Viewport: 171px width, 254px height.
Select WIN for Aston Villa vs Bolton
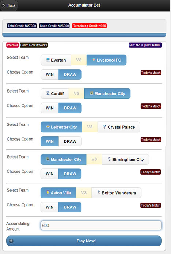pos(50,207)
